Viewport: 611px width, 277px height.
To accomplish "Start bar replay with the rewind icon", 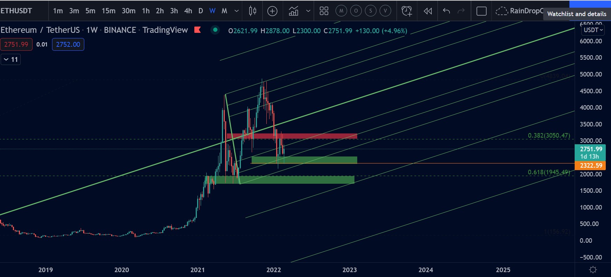I will (427, 11).
